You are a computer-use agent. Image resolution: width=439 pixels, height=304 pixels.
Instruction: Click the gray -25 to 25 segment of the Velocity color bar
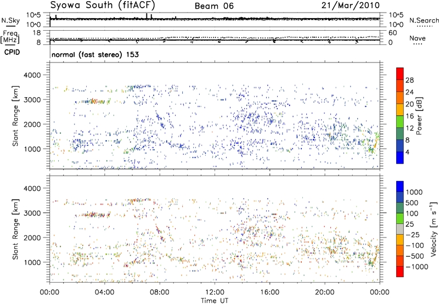[x=400, y=229]
